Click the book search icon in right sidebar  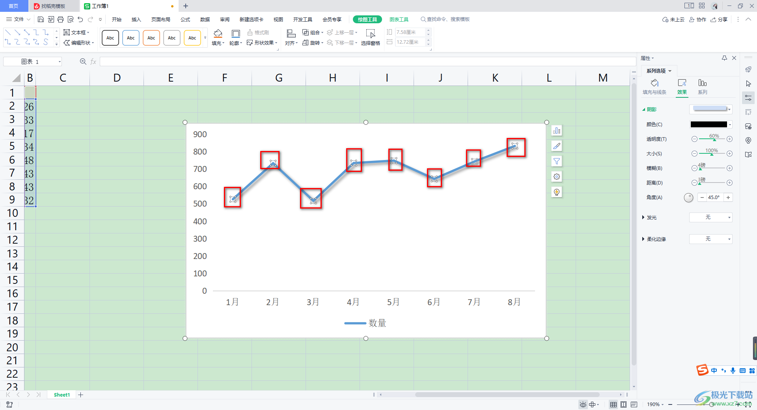coord(748,155)
